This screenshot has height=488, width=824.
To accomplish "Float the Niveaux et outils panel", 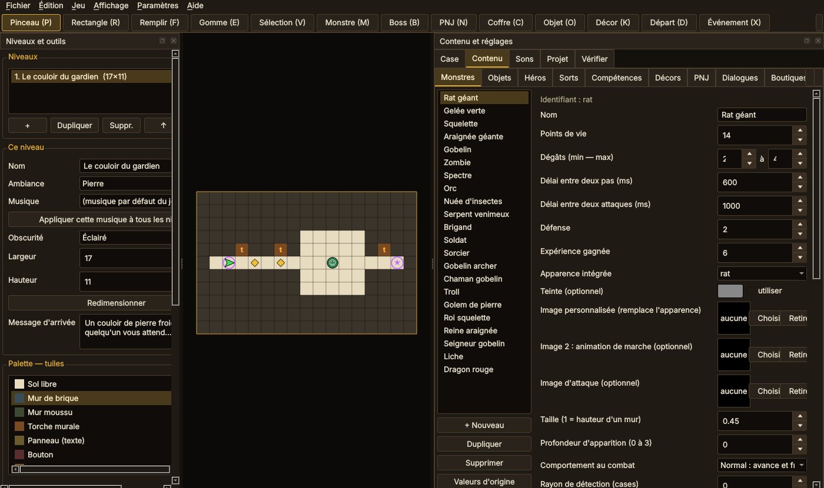I will click(162, 41).
